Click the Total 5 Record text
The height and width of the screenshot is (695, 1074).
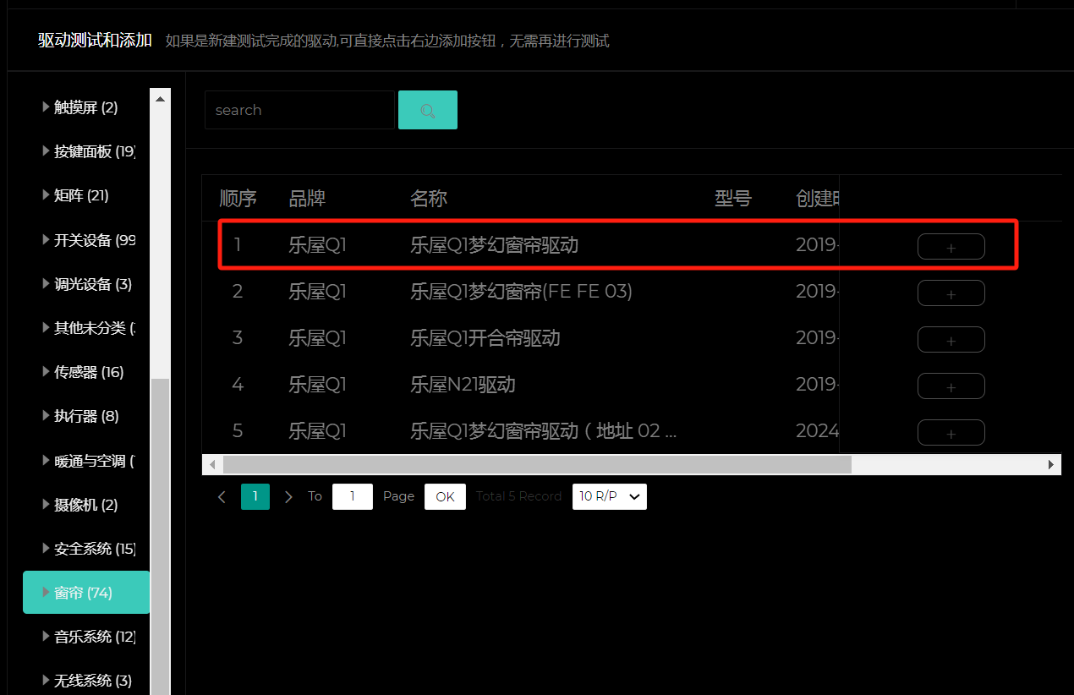(518, 496)
